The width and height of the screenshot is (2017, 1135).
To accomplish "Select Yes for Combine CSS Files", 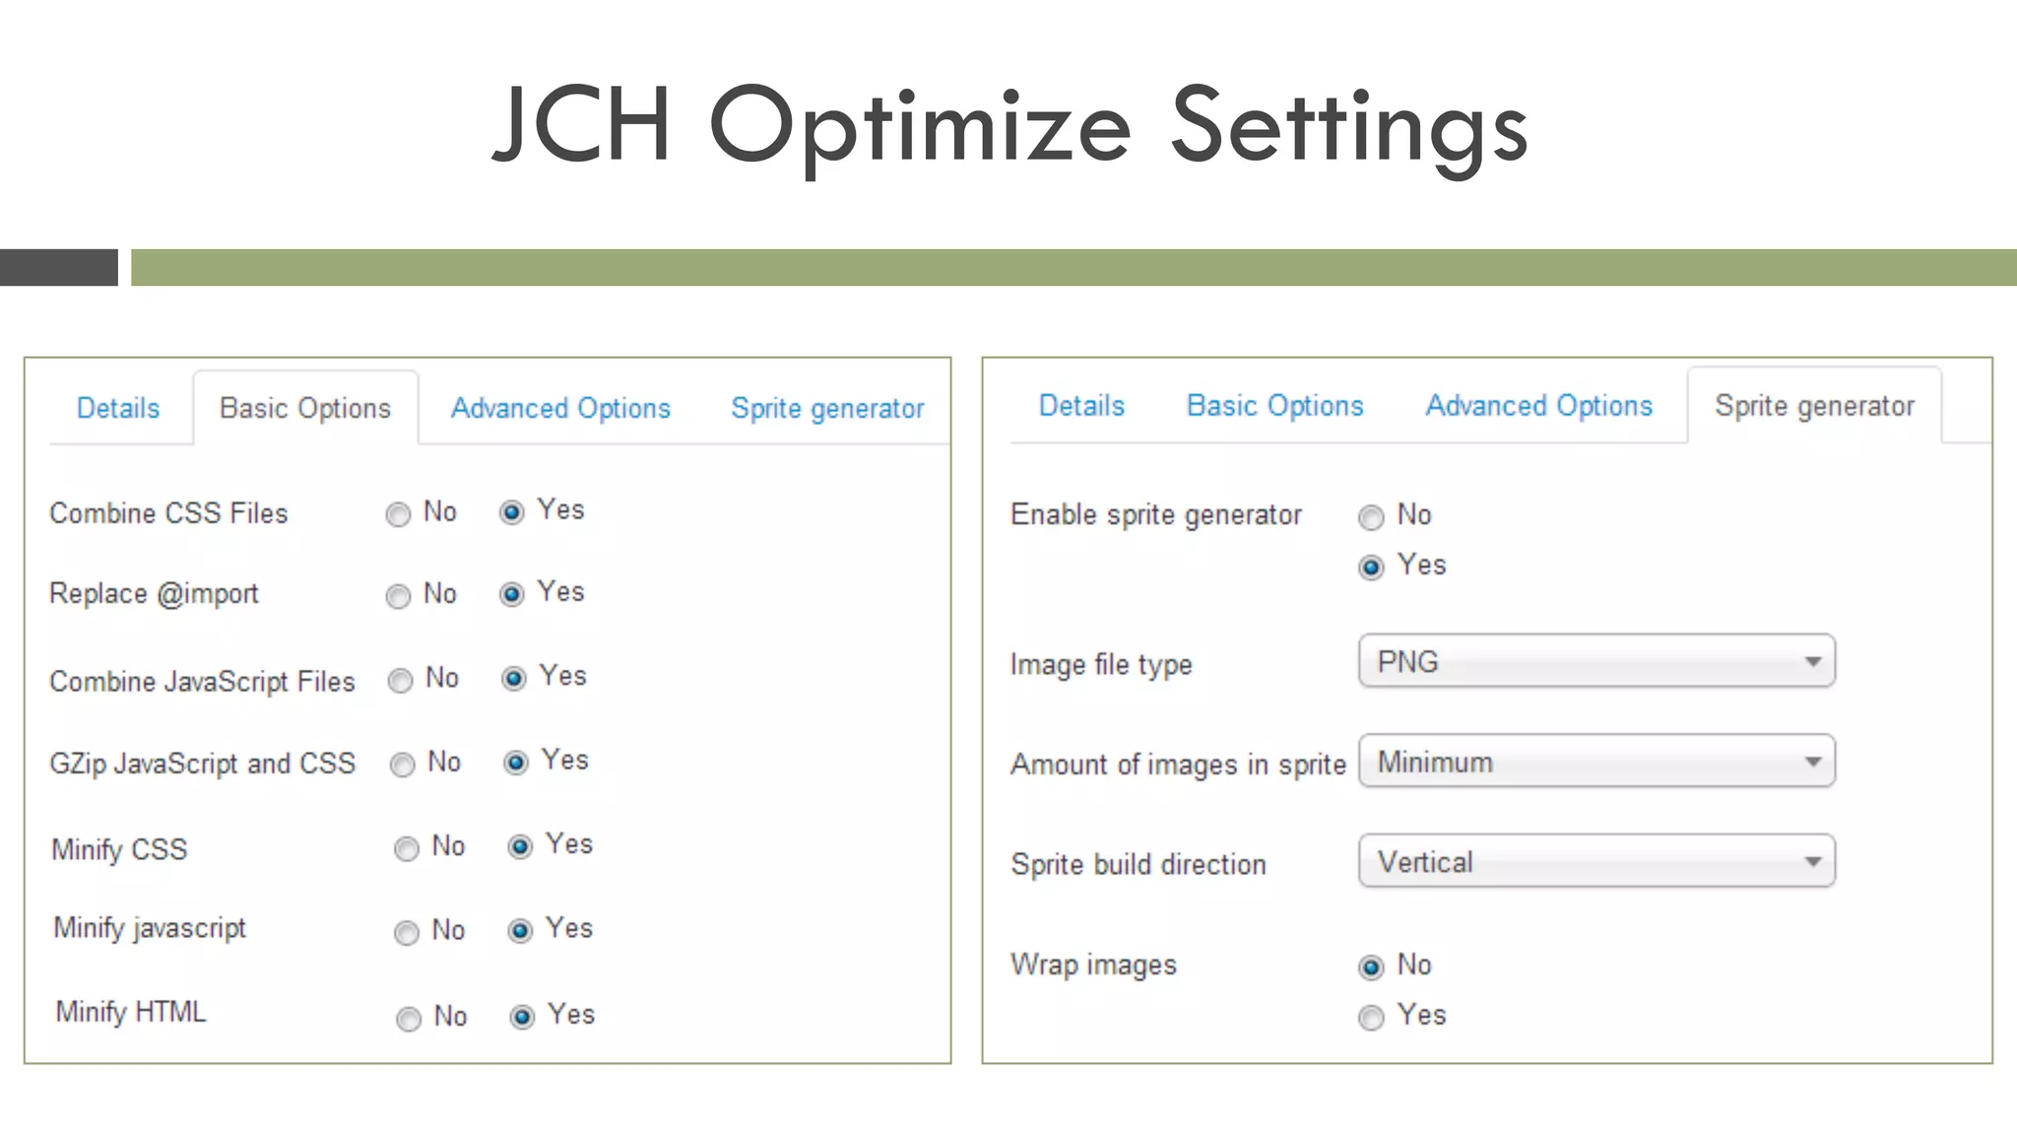I will pos(512,512).
